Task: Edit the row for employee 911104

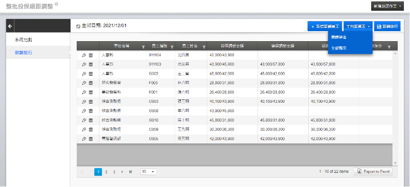Action: 84,55
